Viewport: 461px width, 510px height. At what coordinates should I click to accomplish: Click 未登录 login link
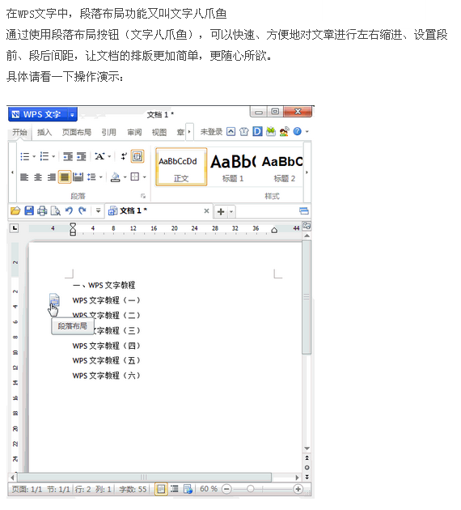211,132
